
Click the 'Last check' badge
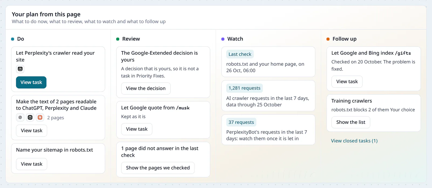point(240,54)
